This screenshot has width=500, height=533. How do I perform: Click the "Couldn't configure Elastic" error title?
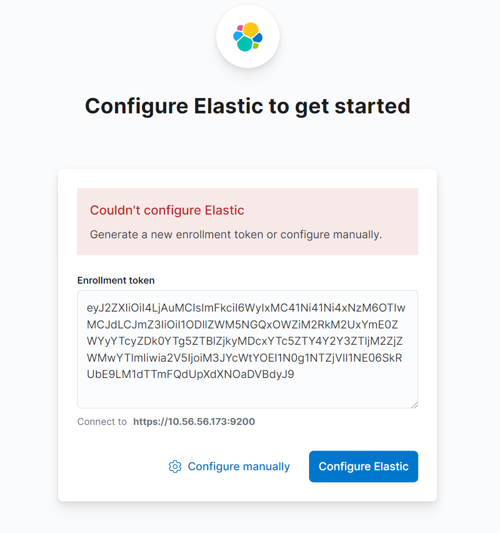pyautogui.click(x=167, y=210)
